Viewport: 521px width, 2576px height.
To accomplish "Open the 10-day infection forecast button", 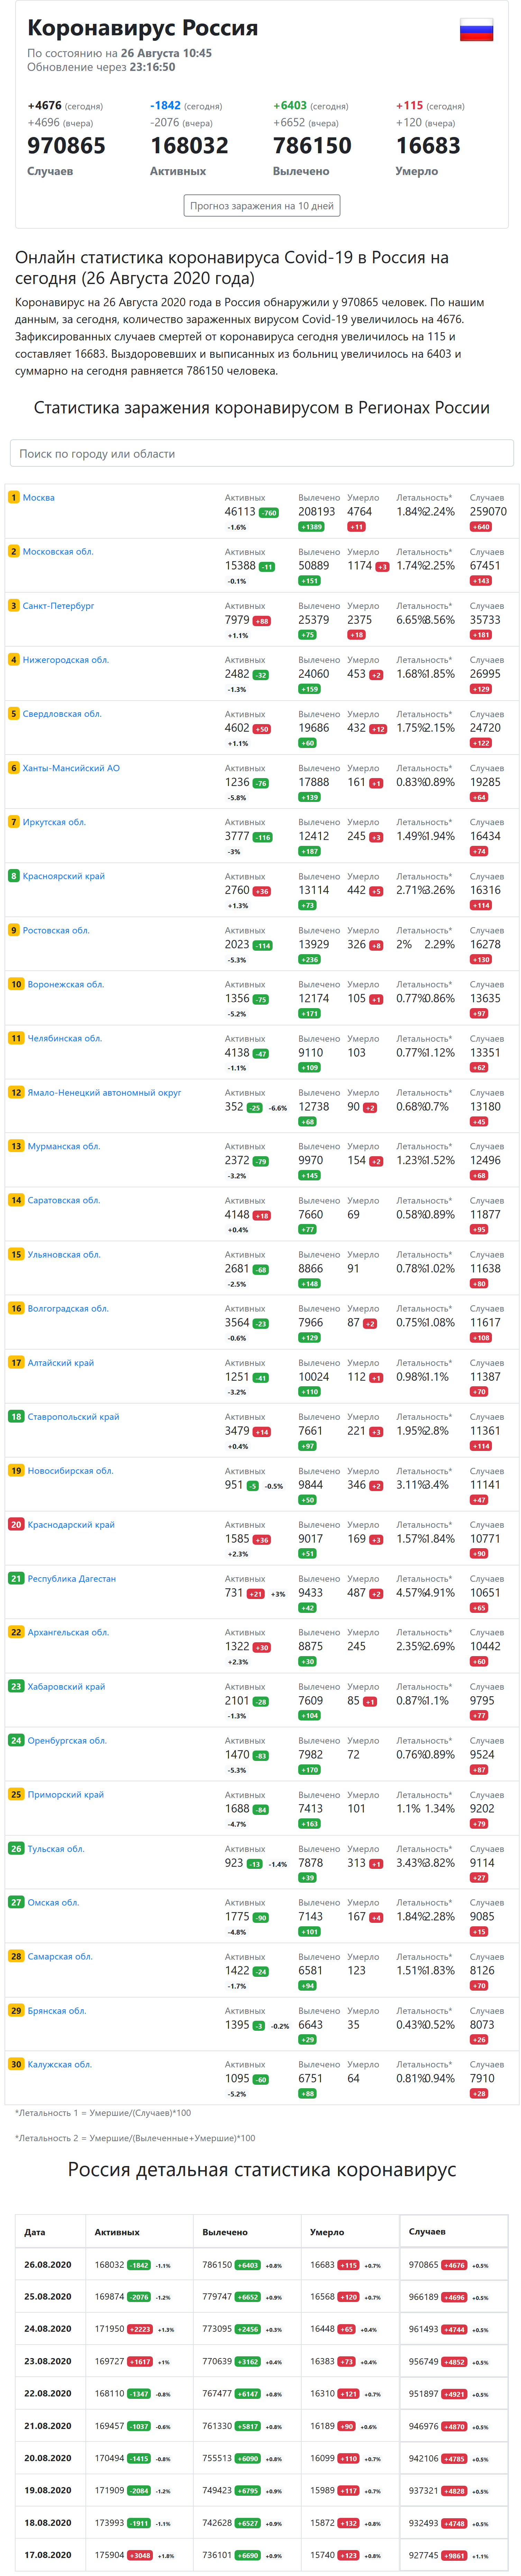I will coord(262,205).
